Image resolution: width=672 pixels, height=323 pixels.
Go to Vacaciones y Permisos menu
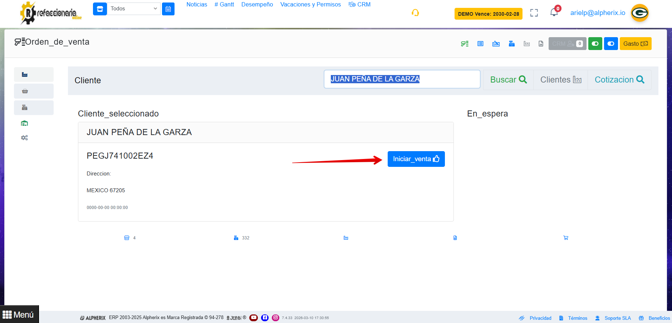point(310,5)
